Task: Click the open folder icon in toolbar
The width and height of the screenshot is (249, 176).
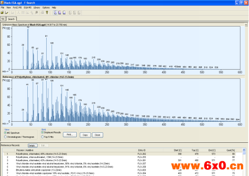Action: point(2,13)
